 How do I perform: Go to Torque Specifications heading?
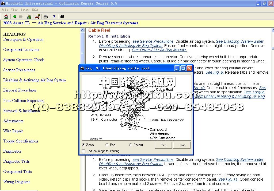[x=21, y=141]
